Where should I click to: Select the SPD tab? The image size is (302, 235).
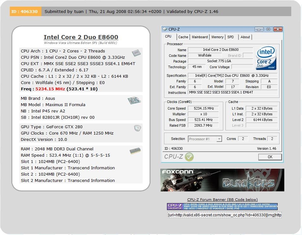point(231,37)
